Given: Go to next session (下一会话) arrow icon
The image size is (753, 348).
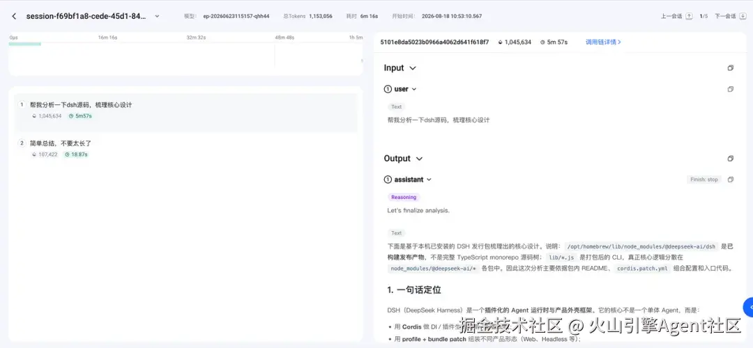Looking at the screenshot, I should [x=743, y=16].
